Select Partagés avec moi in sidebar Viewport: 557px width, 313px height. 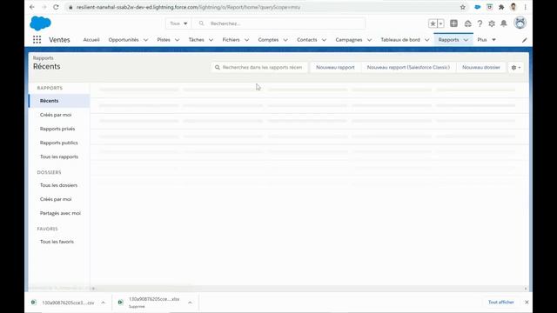pos(60,213)
